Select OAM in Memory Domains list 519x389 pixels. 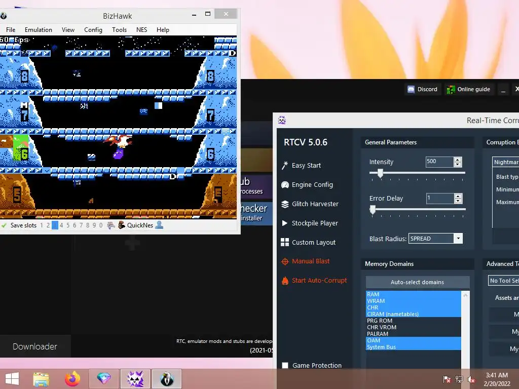[414, 340]
